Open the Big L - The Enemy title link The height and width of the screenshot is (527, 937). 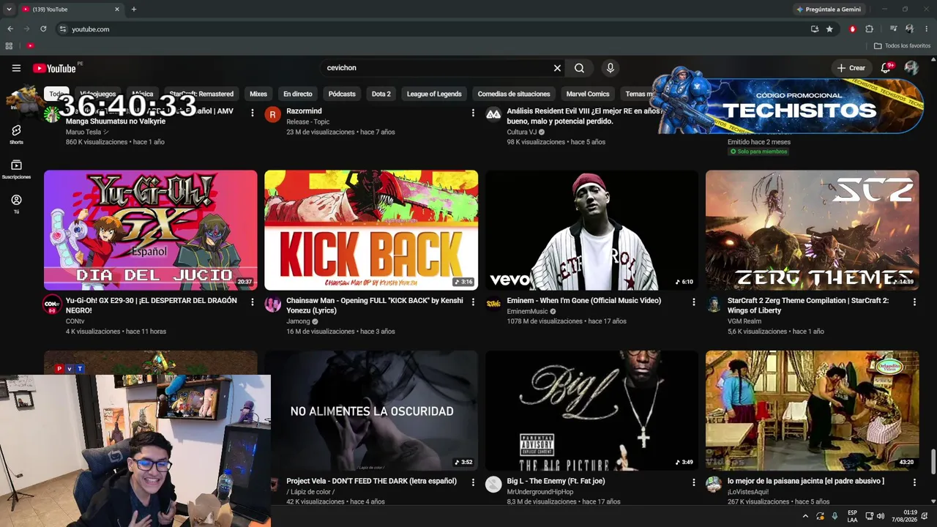pyautogui.click(x=556, y=482)
